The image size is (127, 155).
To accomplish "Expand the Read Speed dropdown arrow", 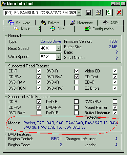I will pos(58,48).
